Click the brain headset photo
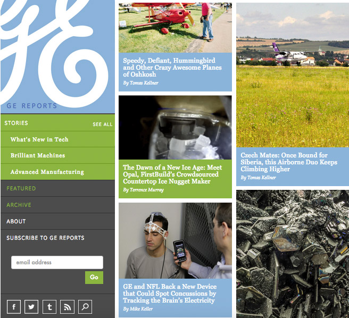 click(175, 241)
